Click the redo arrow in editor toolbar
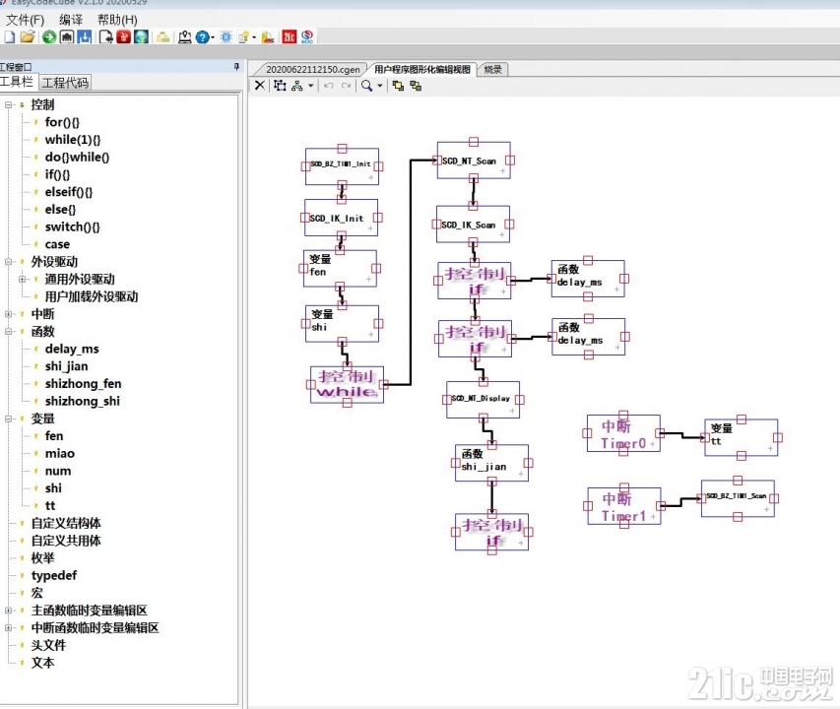840x709 pixels. (x=346, y=85)
